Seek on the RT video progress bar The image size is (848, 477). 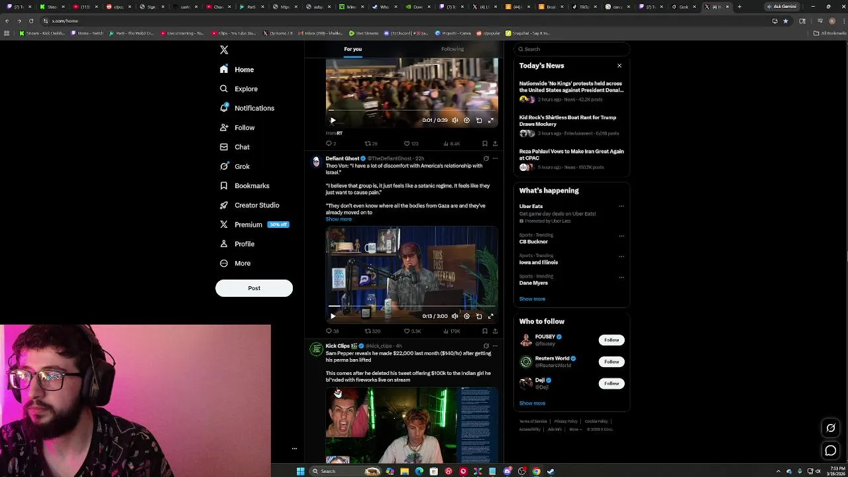(411, 111)
